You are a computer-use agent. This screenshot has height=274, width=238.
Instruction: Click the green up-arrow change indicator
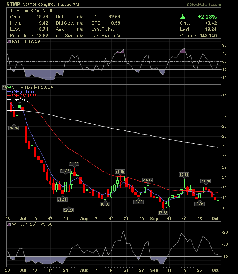pyautogui.click(x=183, y=17)
